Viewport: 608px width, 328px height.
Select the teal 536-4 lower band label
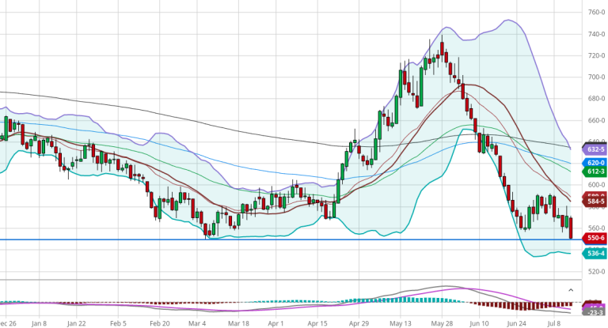pyautogui.click(x=595, y=253)
